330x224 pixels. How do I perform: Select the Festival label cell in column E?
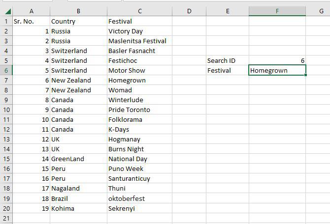coord(227,70)
